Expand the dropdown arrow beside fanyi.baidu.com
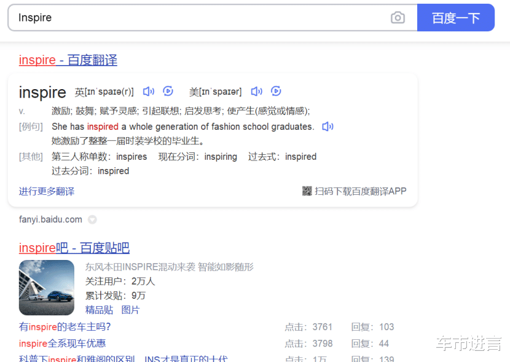510x362 pixels. click(92, 219)
